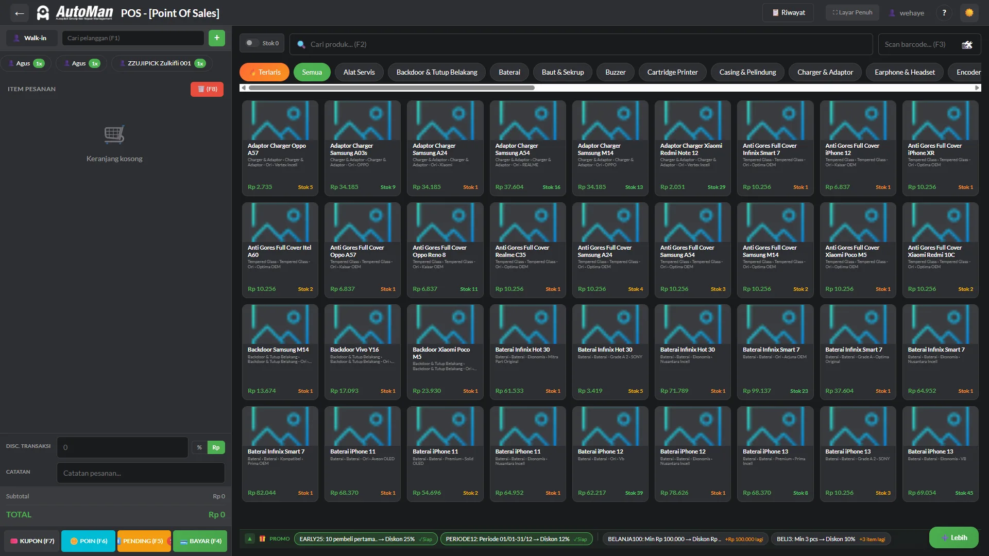Viewport: 989px width, 556px height.
Task: Open the Baterai category
Action: [x=509, y=72]
